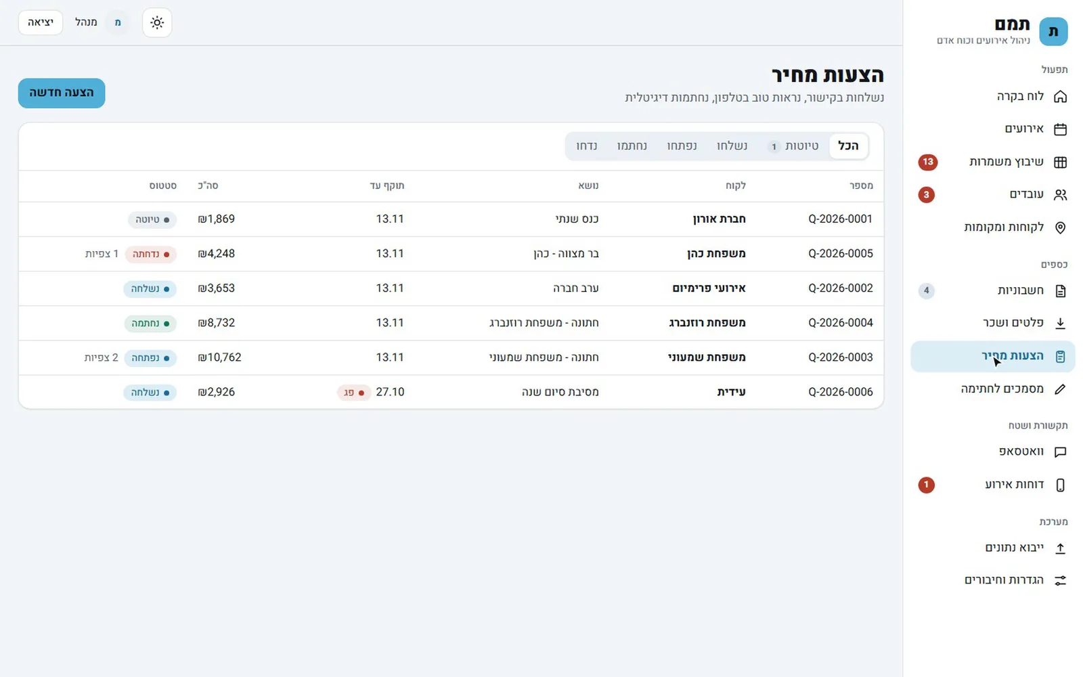Click the טיוטה status badge
1083x677 pixels.
[152, 219]
